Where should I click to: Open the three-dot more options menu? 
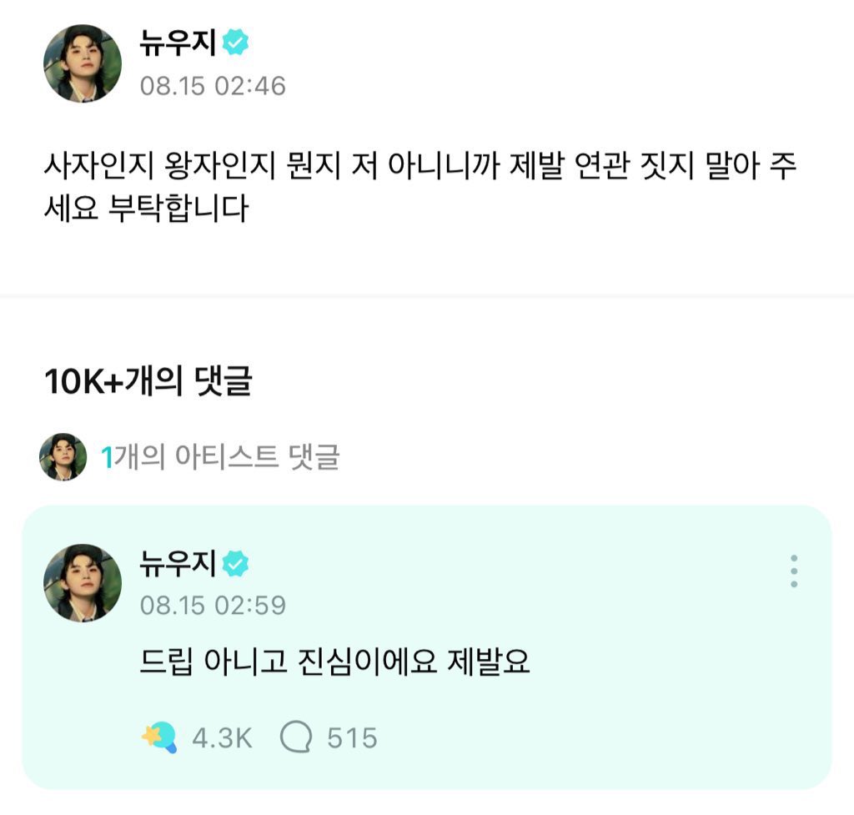point(793,571)
